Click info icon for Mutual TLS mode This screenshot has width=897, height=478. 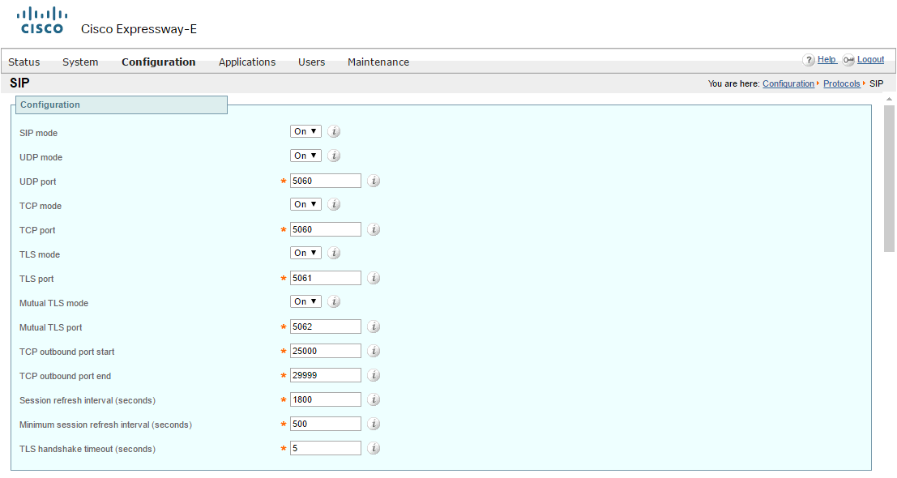[x=334, y=301]
